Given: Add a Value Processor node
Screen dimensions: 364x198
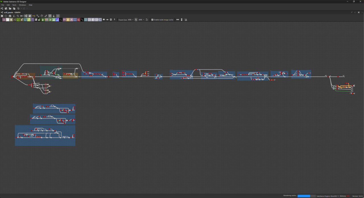Looking at the screenshot, I should coord(82,20).
